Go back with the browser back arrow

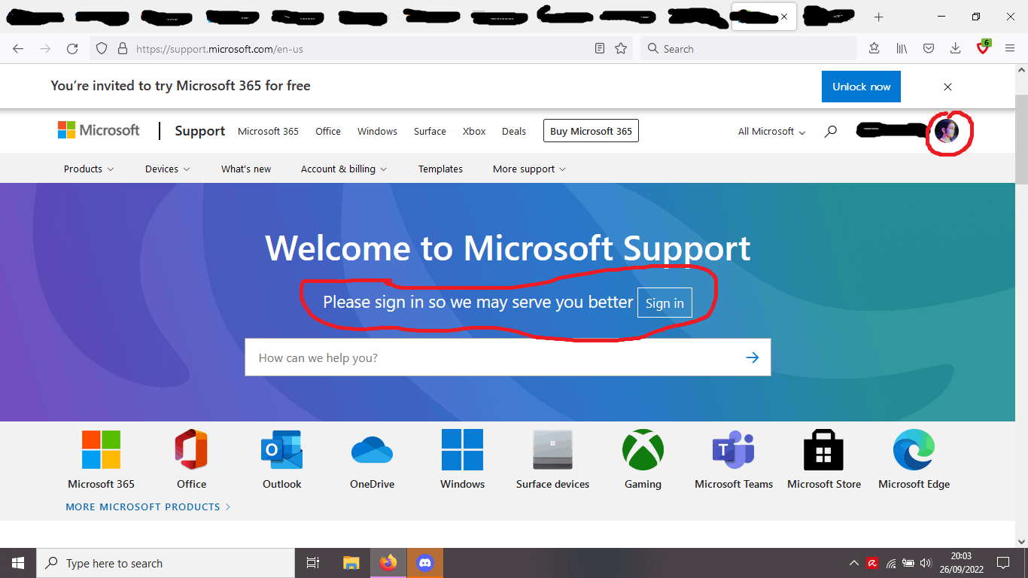pyautogui.click(x=18, y=49)
